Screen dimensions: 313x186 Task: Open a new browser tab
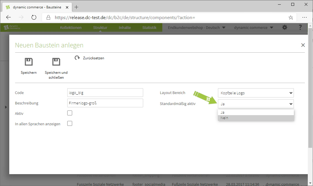(x=76, y=7)
